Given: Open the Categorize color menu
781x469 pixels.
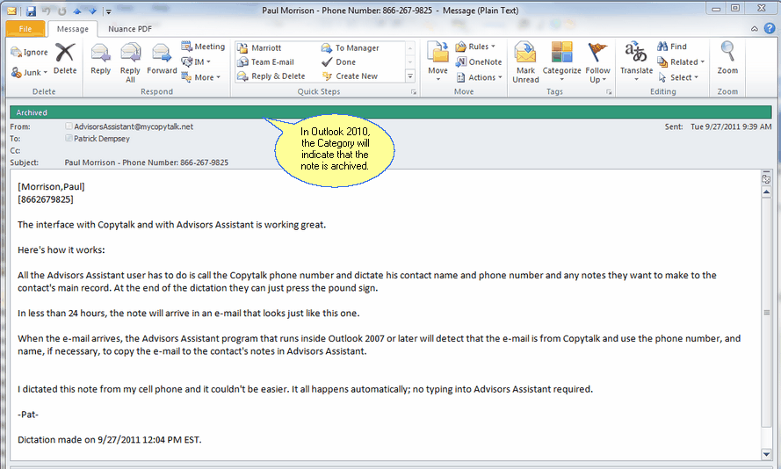Looking at the screenshot, I should 562,62.
